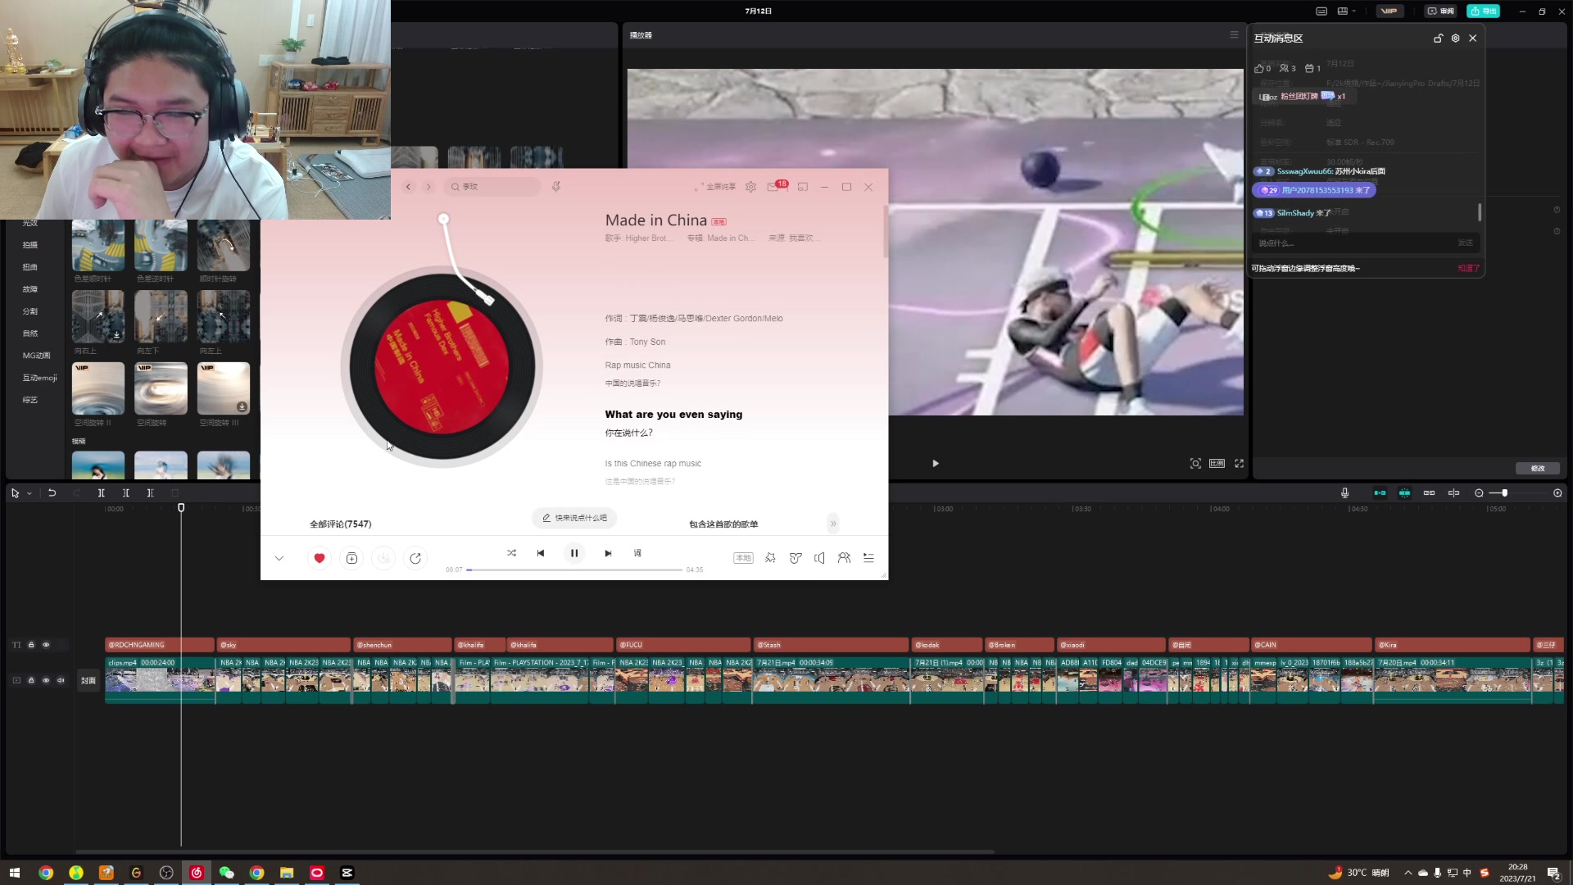Toggle lock on the video track
The height and width of the screenshot is (885, 1573).
point(31,680)
